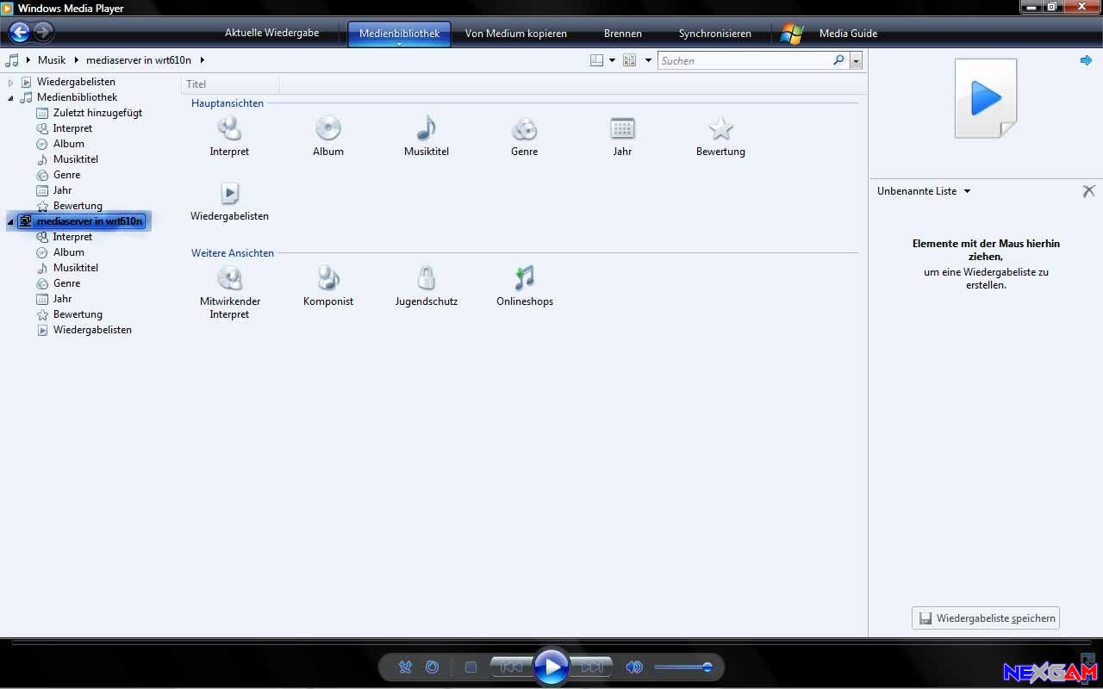Click the stop button

pos(470,667)
